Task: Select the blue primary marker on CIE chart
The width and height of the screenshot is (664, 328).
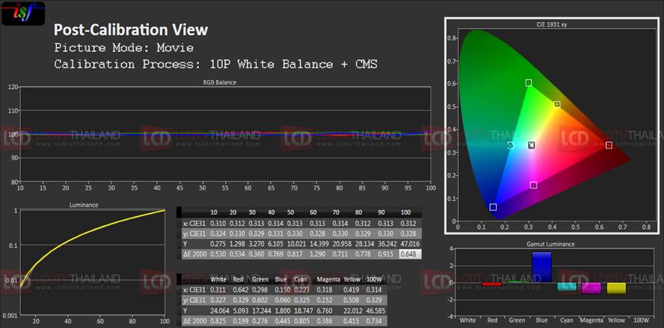Action: pyautogui.click(x=492, y=207)
